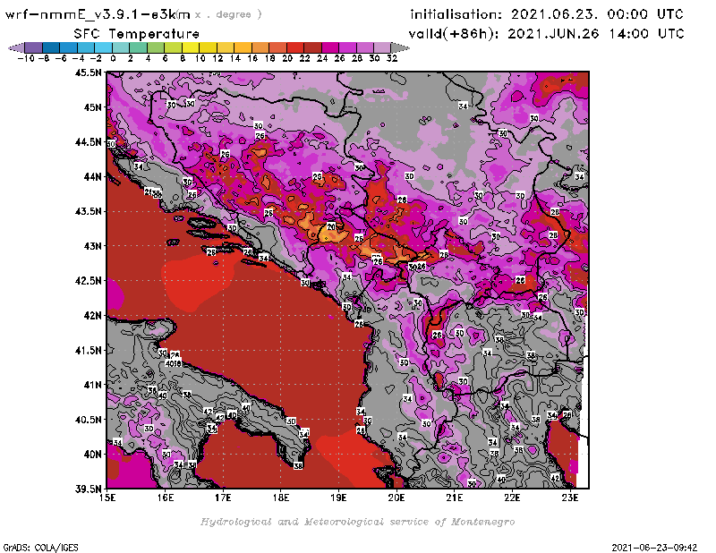Image resolution: width=716 pixels, height=553 pixels.
Task: Pick the dark-red legend swatch between 22 and 24
Action: [312, 47]
